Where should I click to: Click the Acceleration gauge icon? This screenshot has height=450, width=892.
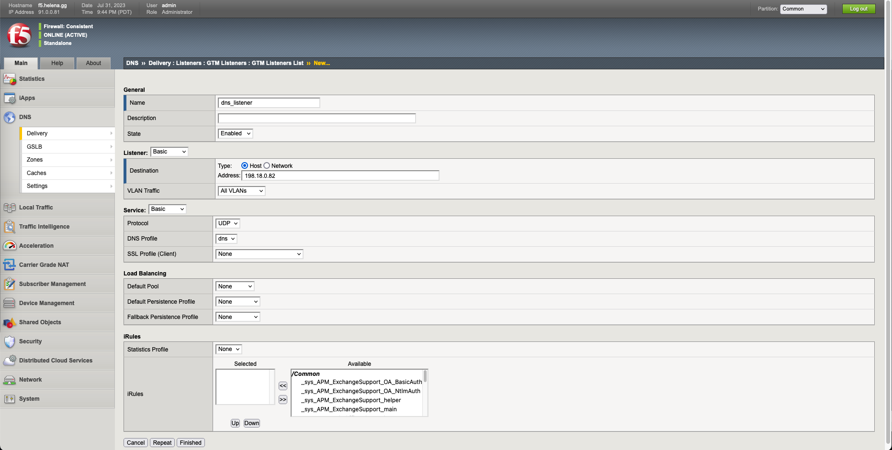pyautogui.click(x=10, y=246)
